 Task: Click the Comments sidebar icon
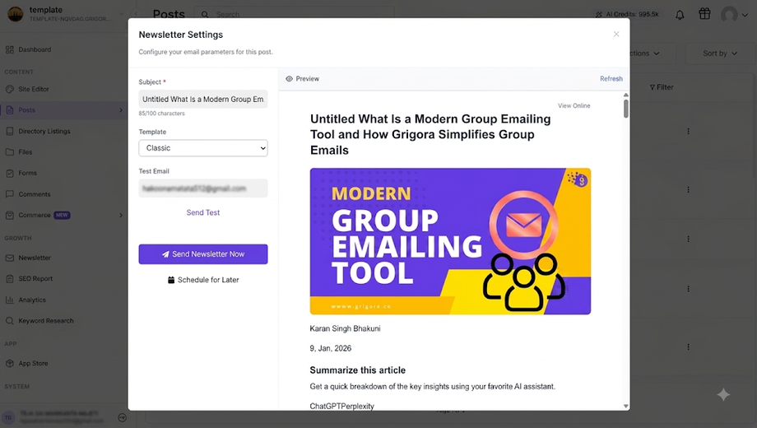click(x=10, y=194)
